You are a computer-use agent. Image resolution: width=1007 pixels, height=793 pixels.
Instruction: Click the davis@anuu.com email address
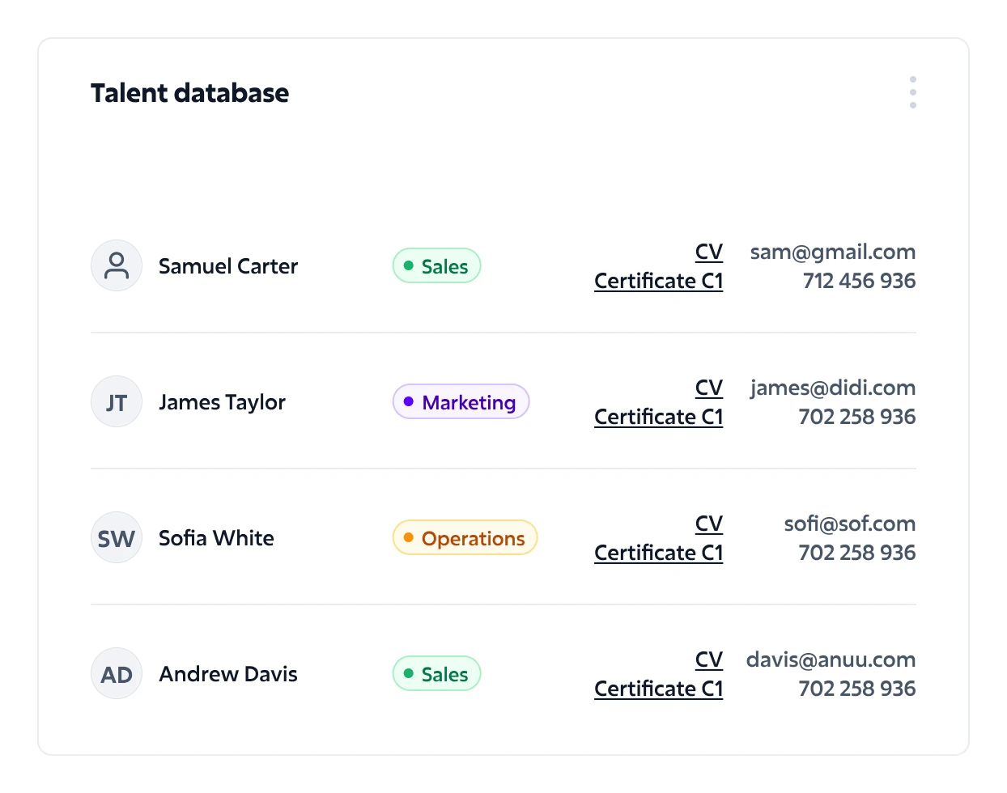coord(831,659)
